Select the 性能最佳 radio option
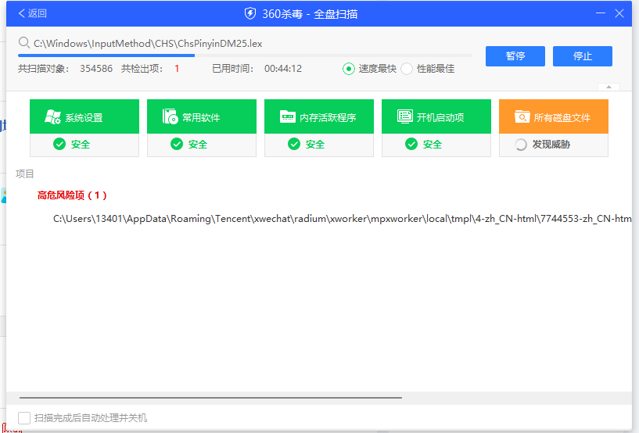 [407, 69]
